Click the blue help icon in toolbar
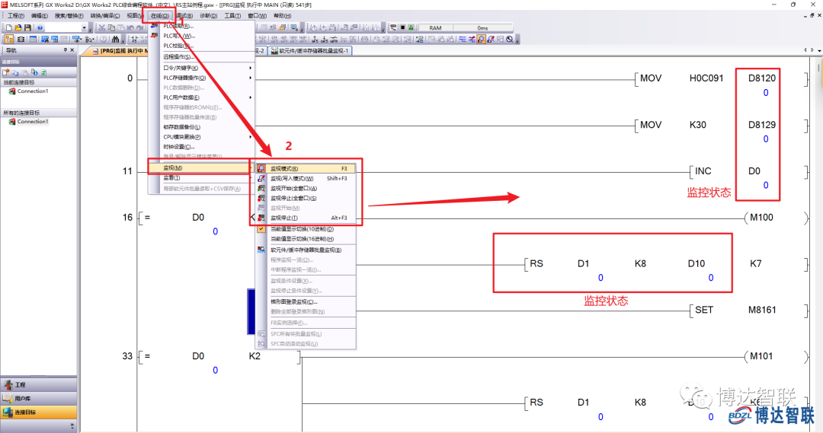This screenshot has height=433, width=823. [40, 27]
